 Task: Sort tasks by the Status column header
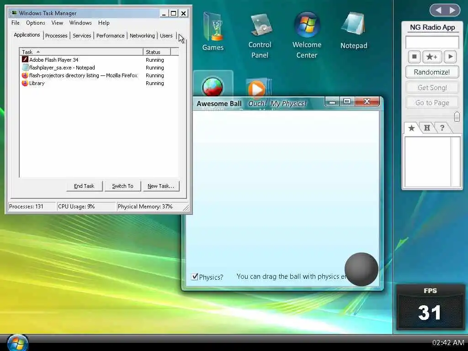(x=157, y=52)
